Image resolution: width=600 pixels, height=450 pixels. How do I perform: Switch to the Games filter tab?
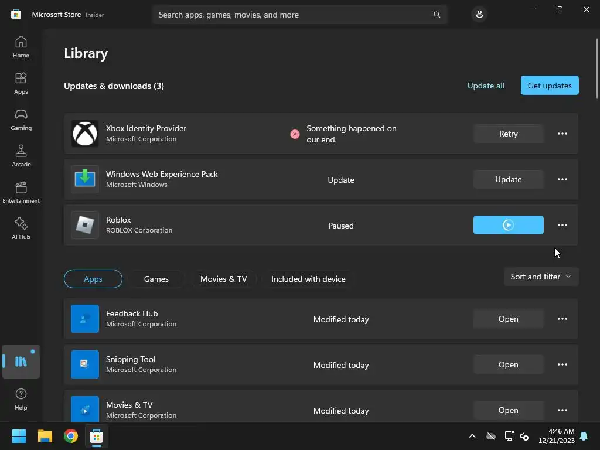156,279
